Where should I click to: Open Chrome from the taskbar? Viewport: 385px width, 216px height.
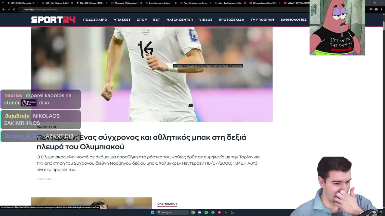pyautogui.click(x=193, y=212)
